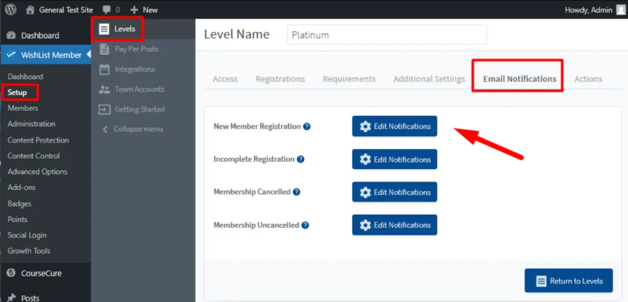The width and height of the screenshot is (628, 302).
Task: Click the Return to Levels button
Action: coord(569,281)
